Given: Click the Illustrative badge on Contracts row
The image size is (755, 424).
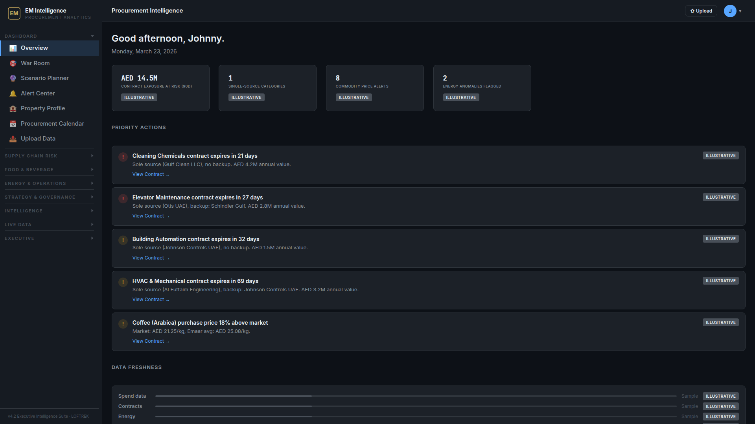Looking at the screenshot, I should [x=721, y=406].
